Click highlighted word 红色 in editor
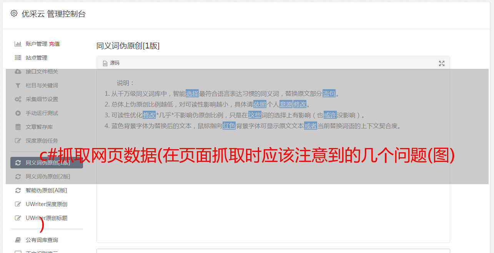The image size is (494, 253). coord(229,126)
